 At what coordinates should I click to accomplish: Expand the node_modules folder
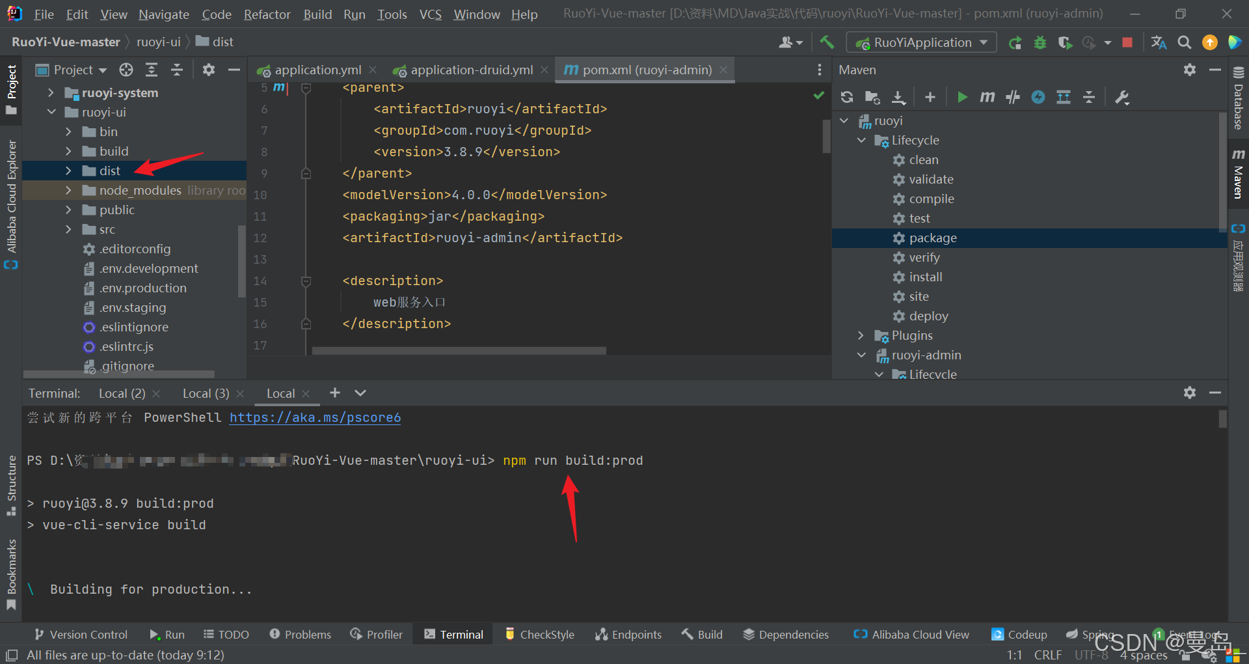coord(68,190)
